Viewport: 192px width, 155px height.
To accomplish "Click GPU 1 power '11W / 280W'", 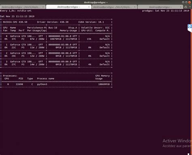I will (x=37, y=48).
